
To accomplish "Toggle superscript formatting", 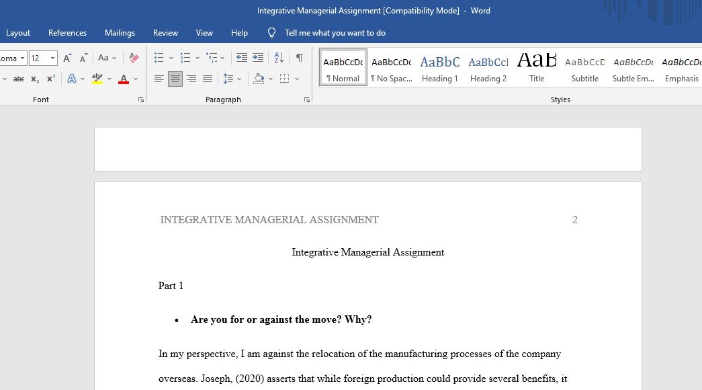I will (x=51, y=79).
